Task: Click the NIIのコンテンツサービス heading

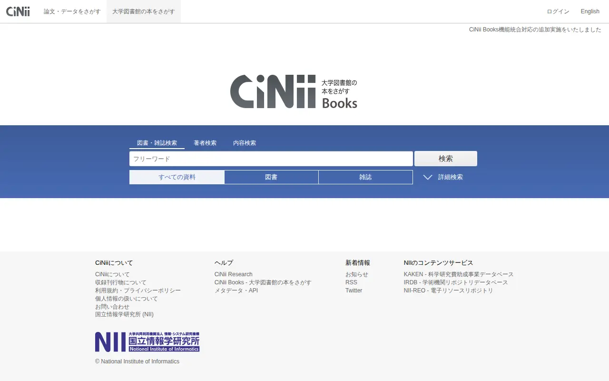Action: tap(439, 263)
